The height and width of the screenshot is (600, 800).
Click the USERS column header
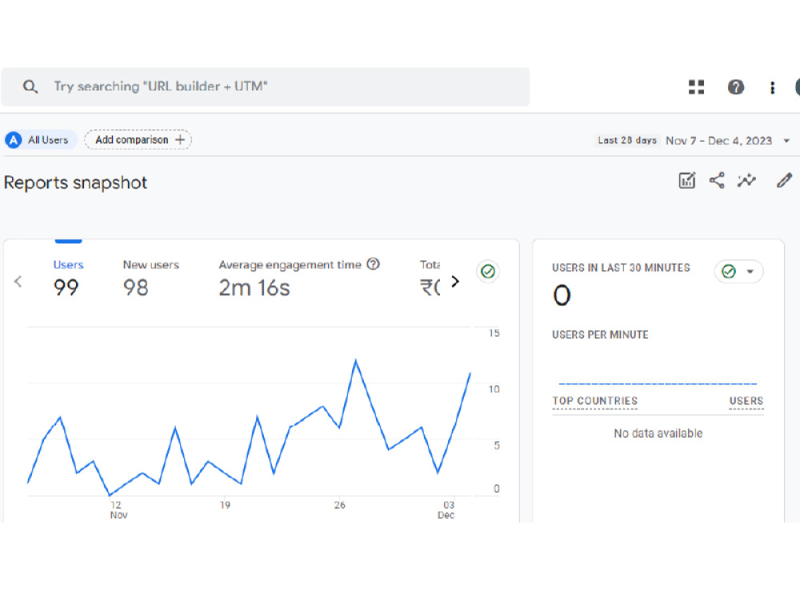[746, 401]
